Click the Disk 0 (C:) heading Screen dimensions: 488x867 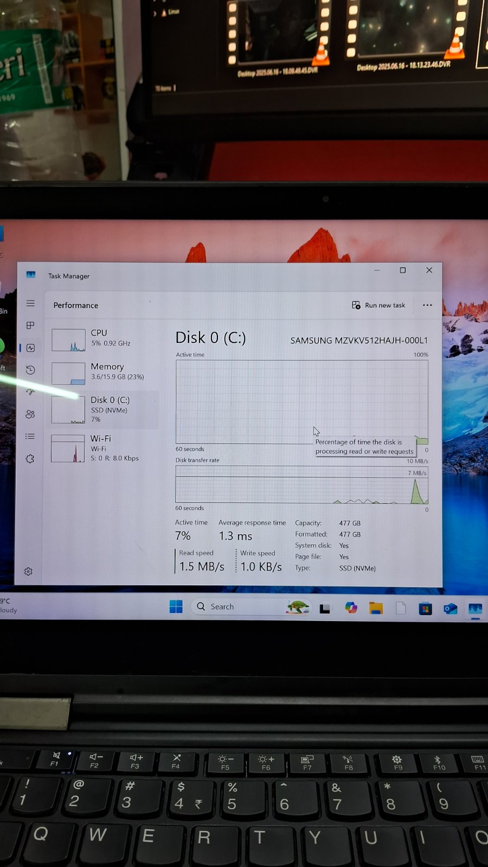[210, 338]
